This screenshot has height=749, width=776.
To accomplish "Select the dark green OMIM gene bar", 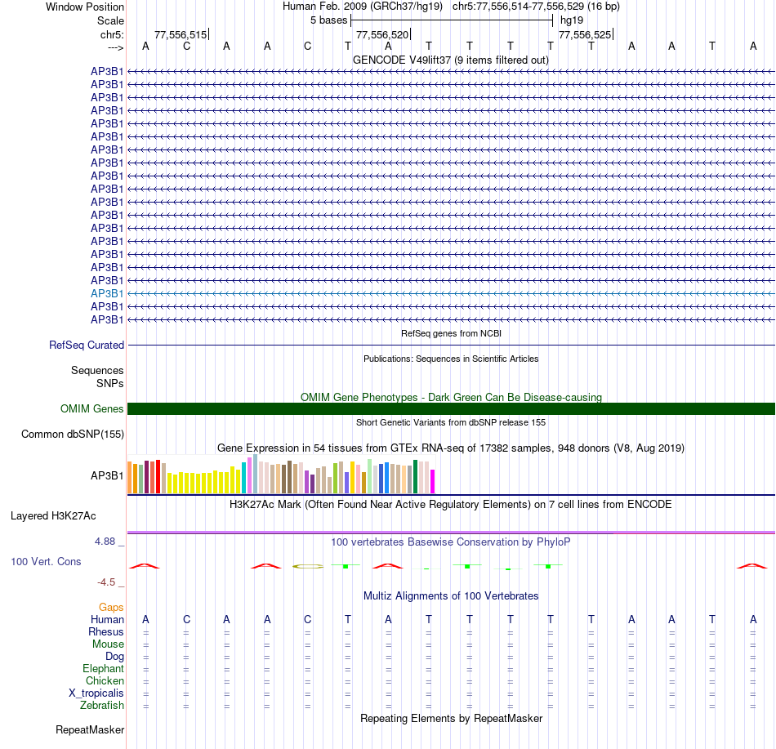I will (451, 408).
